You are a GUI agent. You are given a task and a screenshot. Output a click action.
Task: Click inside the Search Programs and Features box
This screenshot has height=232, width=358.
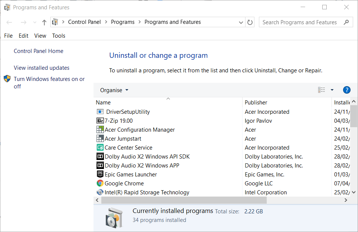point(302,22)
